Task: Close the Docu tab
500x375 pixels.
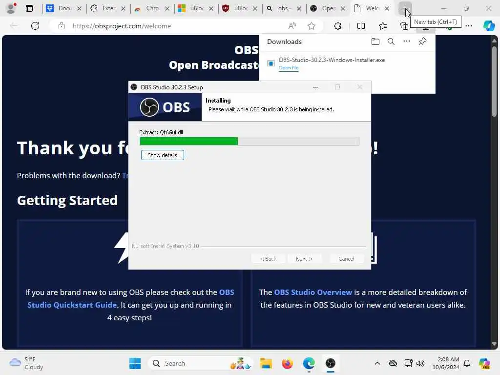Action: coord(80,9)
